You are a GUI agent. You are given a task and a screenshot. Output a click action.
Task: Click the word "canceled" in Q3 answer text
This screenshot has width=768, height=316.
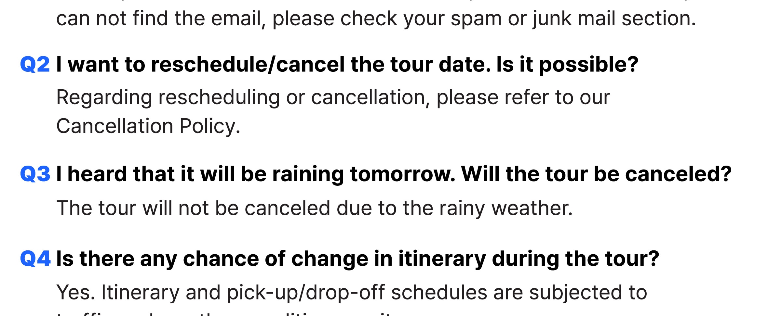pyautogui.click(x=287, y=208)
